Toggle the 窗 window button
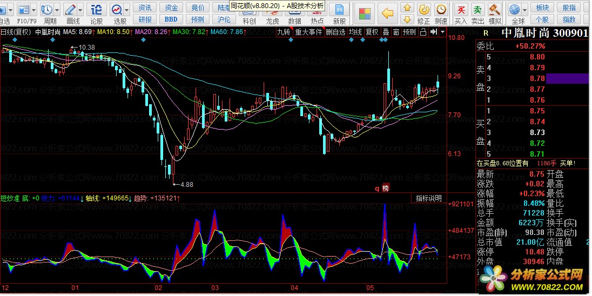The height and width of the screenshot is (296, 592). tap(396, 32)
